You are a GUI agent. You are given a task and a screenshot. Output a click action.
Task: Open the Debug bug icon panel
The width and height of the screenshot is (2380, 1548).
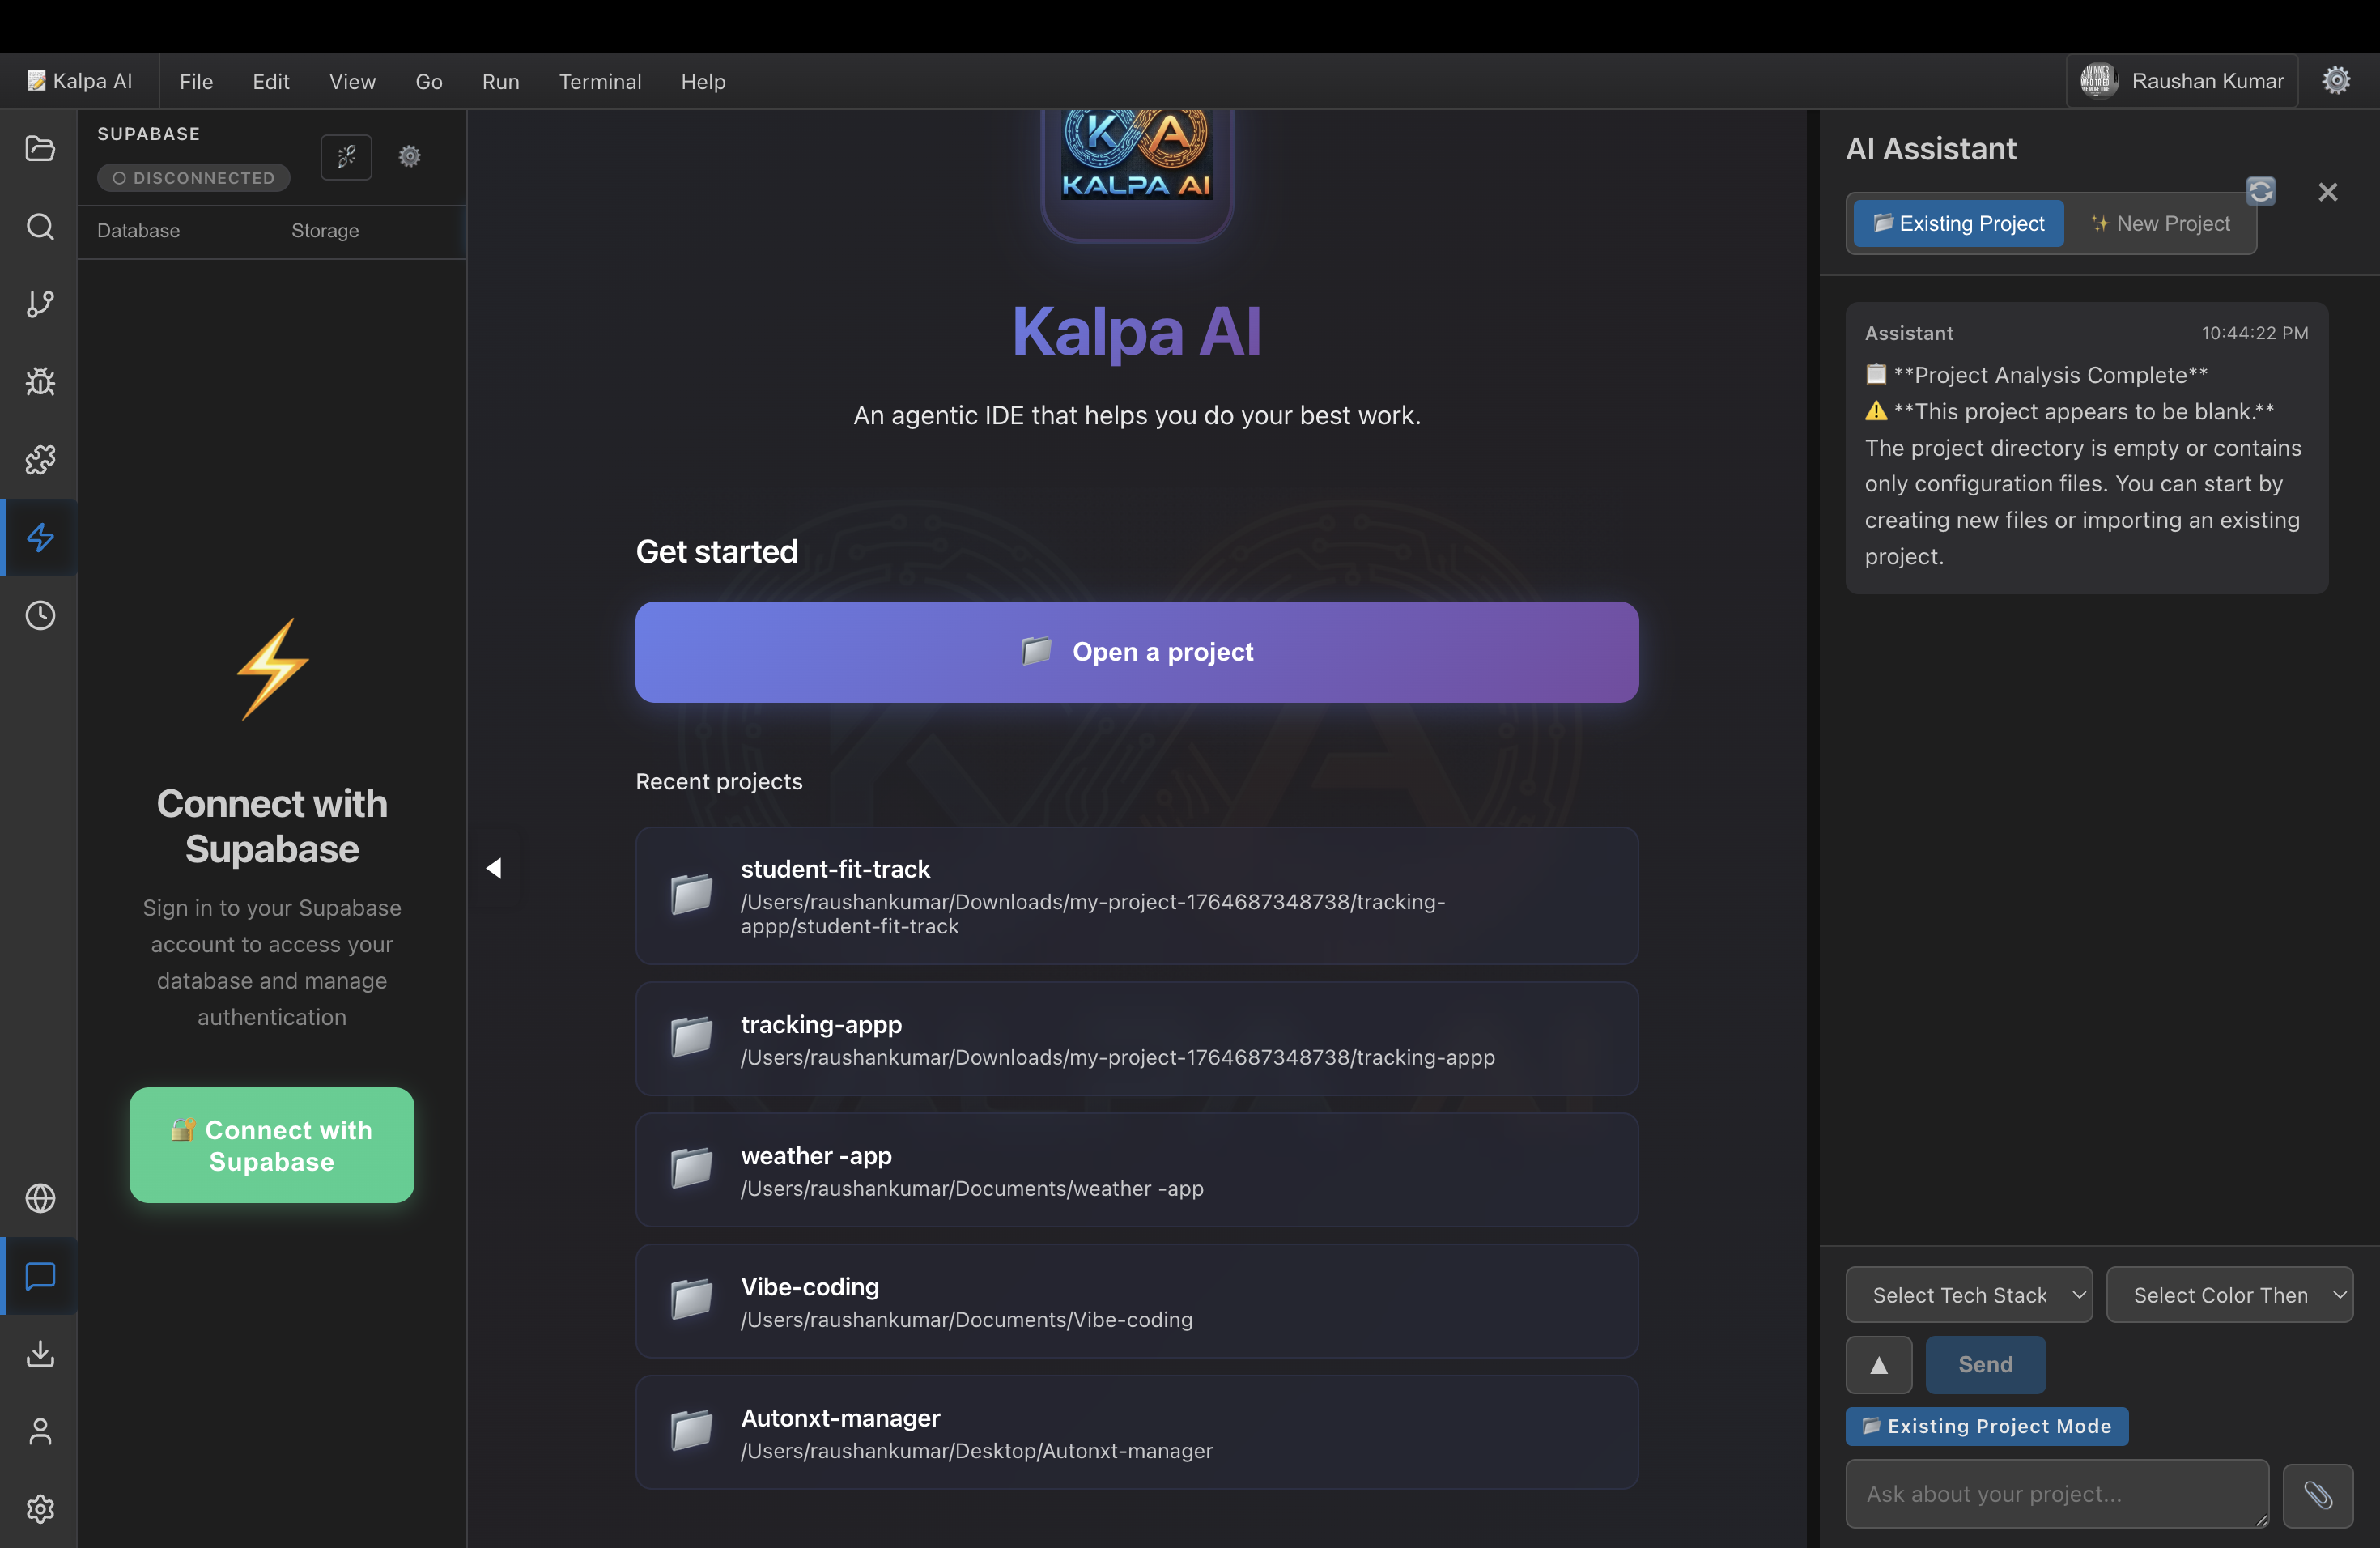(x=40, y=381)
